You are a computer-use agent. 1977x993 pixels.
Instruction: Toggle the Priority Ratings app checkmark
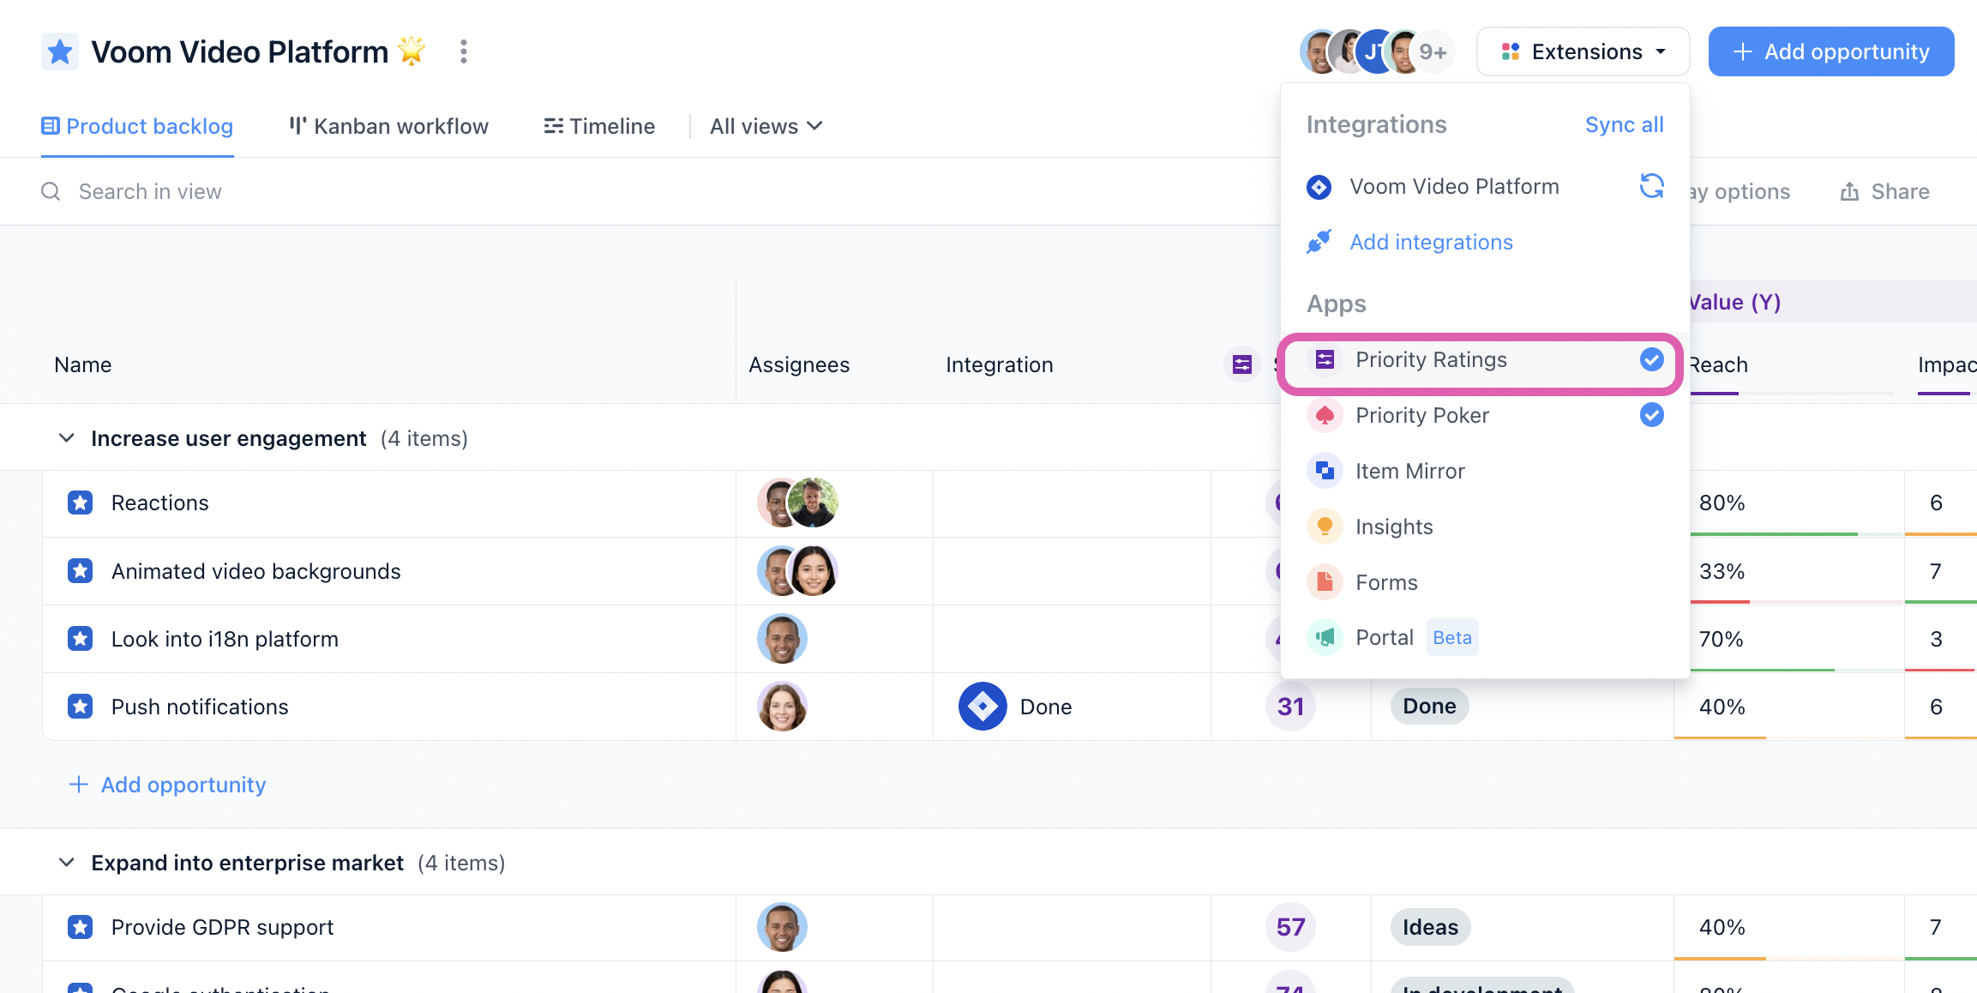click(1651, 360)
